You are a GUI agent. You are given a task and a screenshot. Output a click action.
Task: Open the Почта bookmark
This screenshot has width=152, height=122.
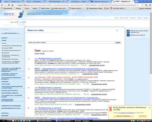(26, 8)
